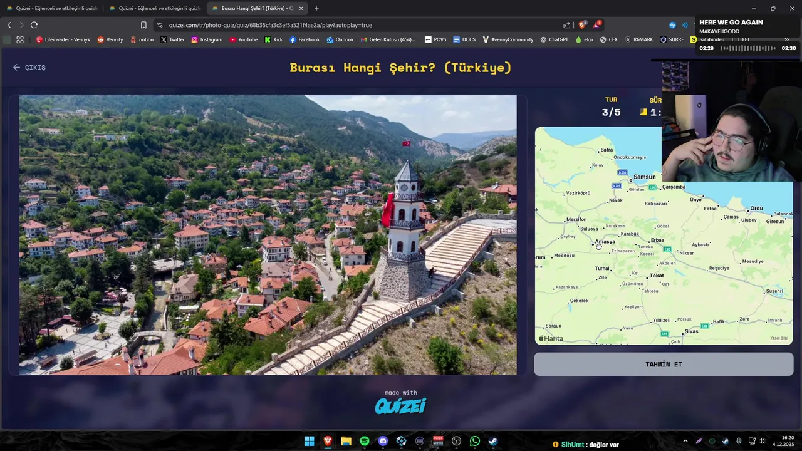Click the TAHMİN ET guess button
802x451 pixels.
pos(664,364)
